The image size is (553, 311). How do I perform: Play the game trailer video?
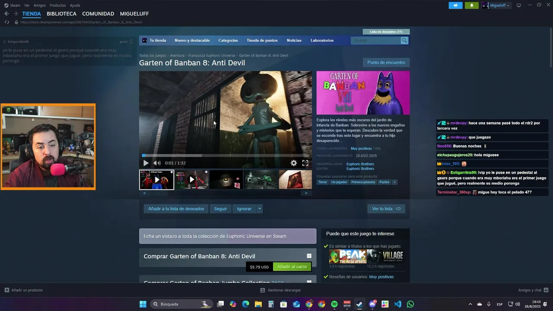pos(146,163)
